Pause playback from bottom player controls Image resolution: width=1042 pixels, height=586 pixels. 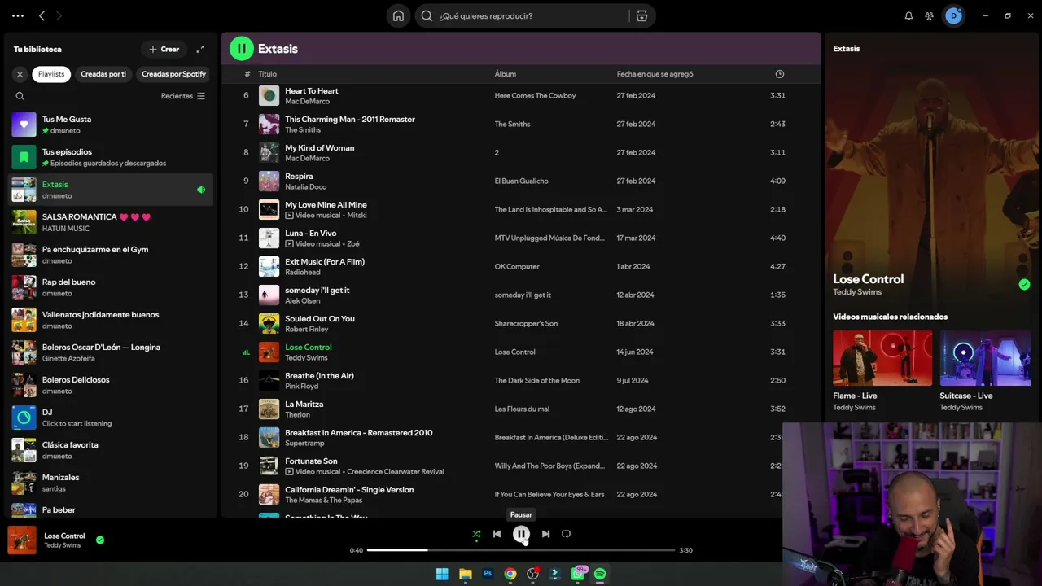coord(521,534)
